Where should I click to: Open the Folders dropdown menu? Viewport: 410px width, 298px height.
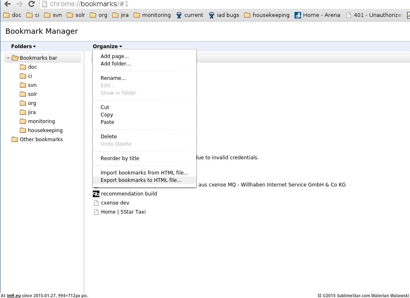pyautogui.click(x=24, y=47)
